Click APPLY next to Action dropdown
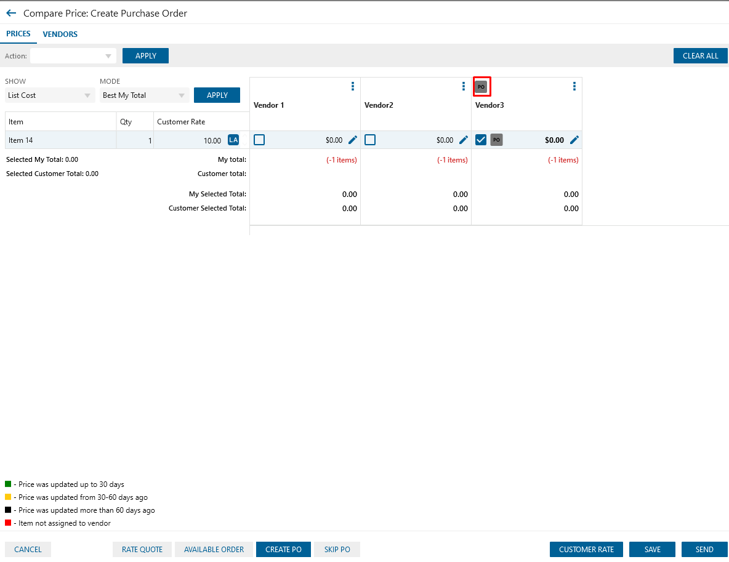The width and height of the screenshot is (729, 562). 145,56
